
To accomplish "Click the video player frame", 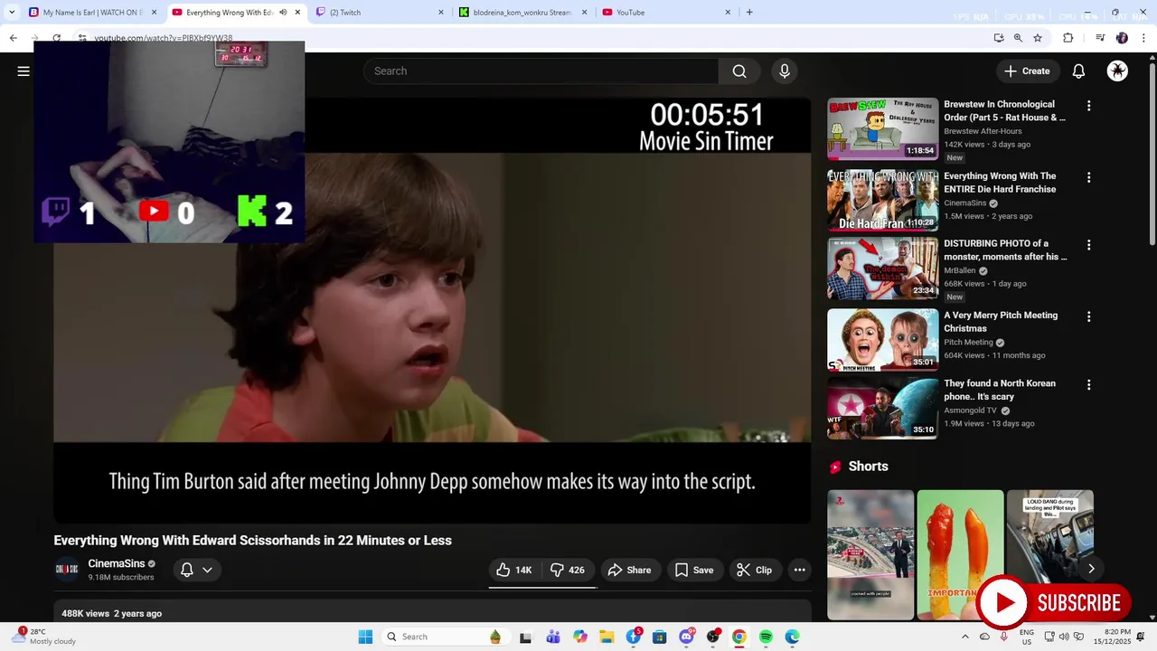I will tap(432, 310).
